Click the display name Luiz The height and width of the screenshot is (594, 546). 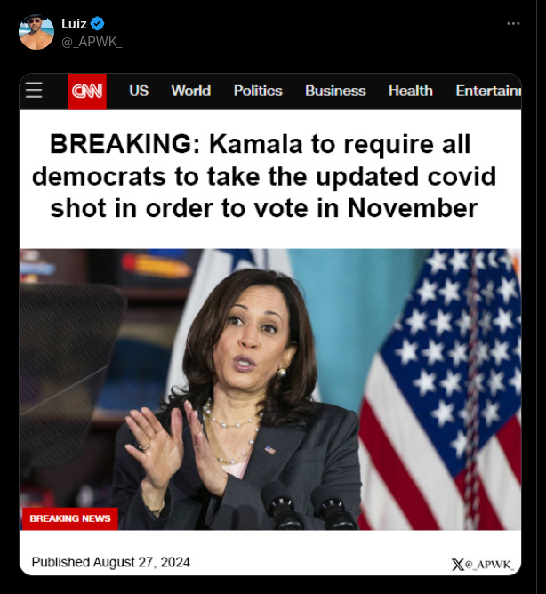tap(75, 24)
